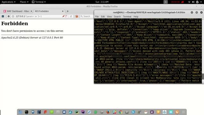Image resolution: width=204 pixels, height=115 pixels.
Task: Open the green square app in dock
Action: coord(52,112)
